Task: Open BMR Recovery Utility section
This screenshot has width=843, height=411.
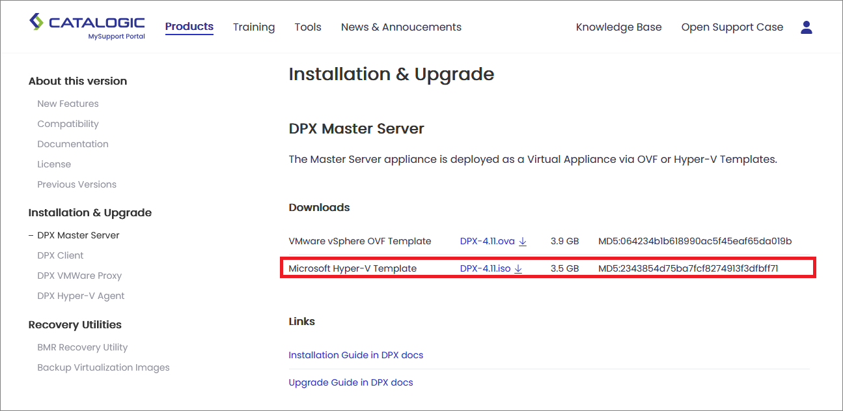Action: (82, 347)
